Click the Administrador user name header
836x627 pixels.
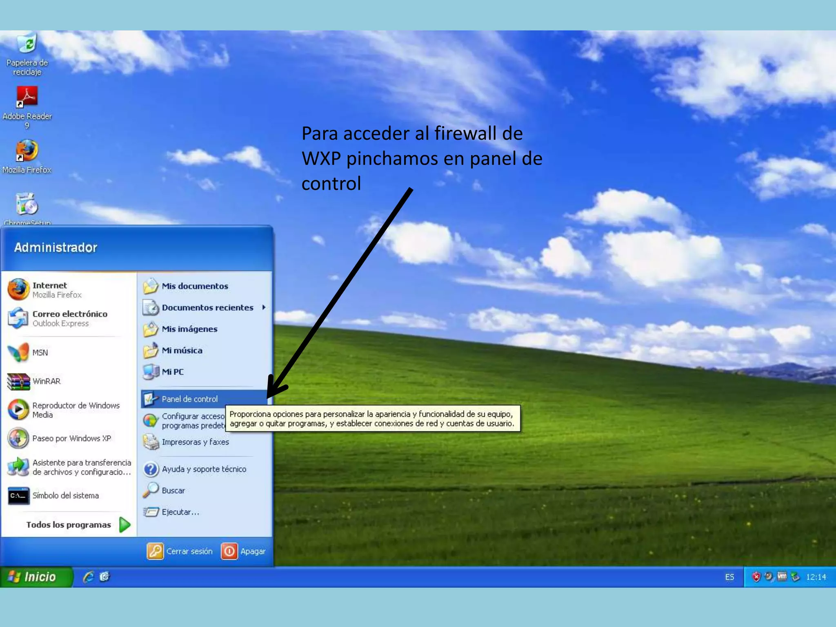point(56,247)
